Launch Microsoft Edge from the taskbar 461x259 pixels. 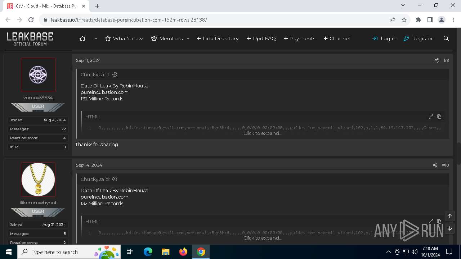tap(148, 252)
